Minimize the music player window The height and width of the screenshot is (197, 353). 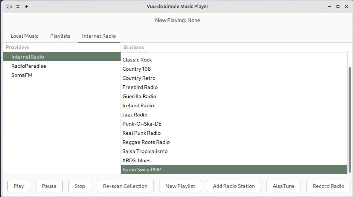click(328, 7)
